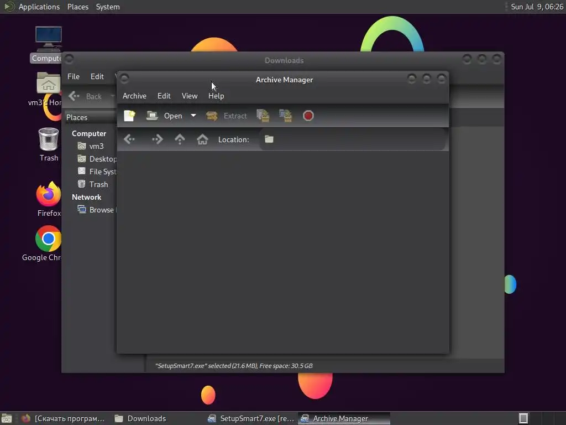The height and width of the screenshot is (425, 566).
Task: Open the recent archives dropdown arrow
Action: click(193, 116)
